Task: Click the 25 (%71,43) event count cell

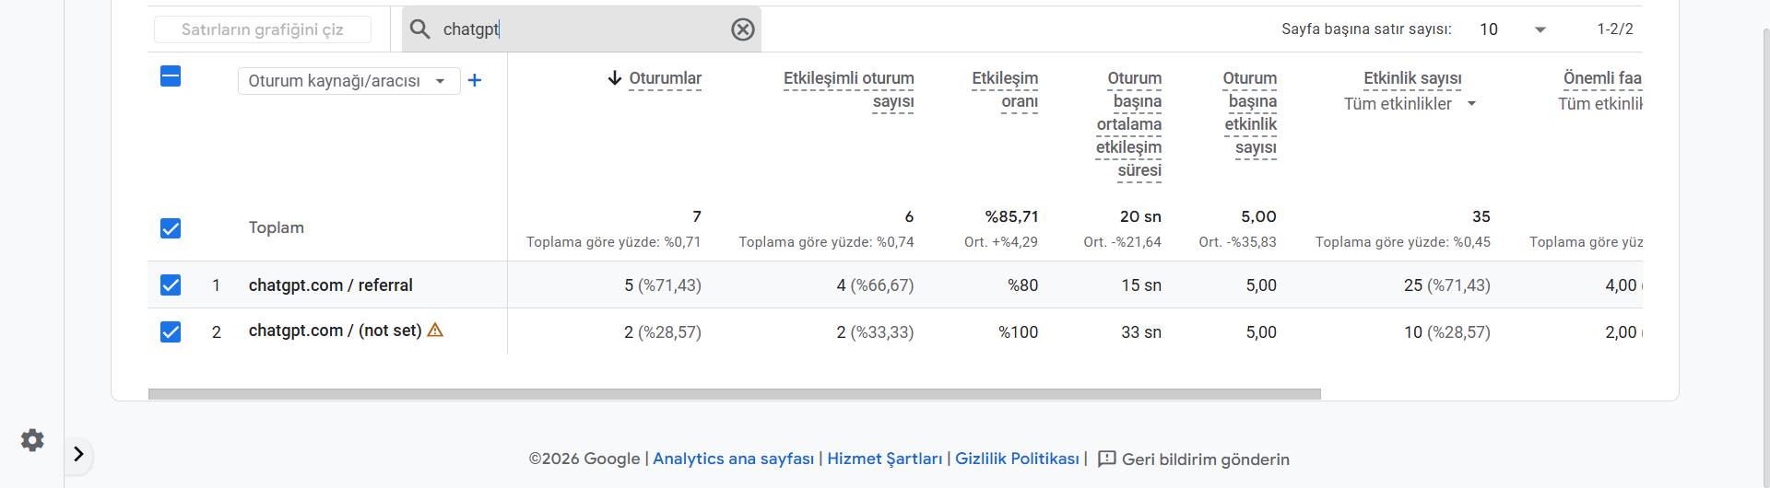Action: pyautogui.click(x=1447, y=285)
